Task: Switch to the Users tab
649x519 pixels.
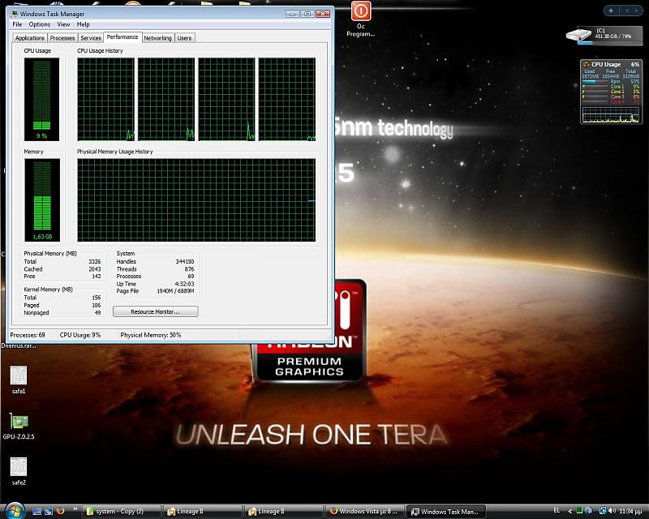Action: click(x=184, y=38)
